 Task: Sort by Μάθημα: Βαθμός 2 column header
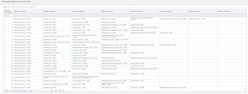point(57,11)
